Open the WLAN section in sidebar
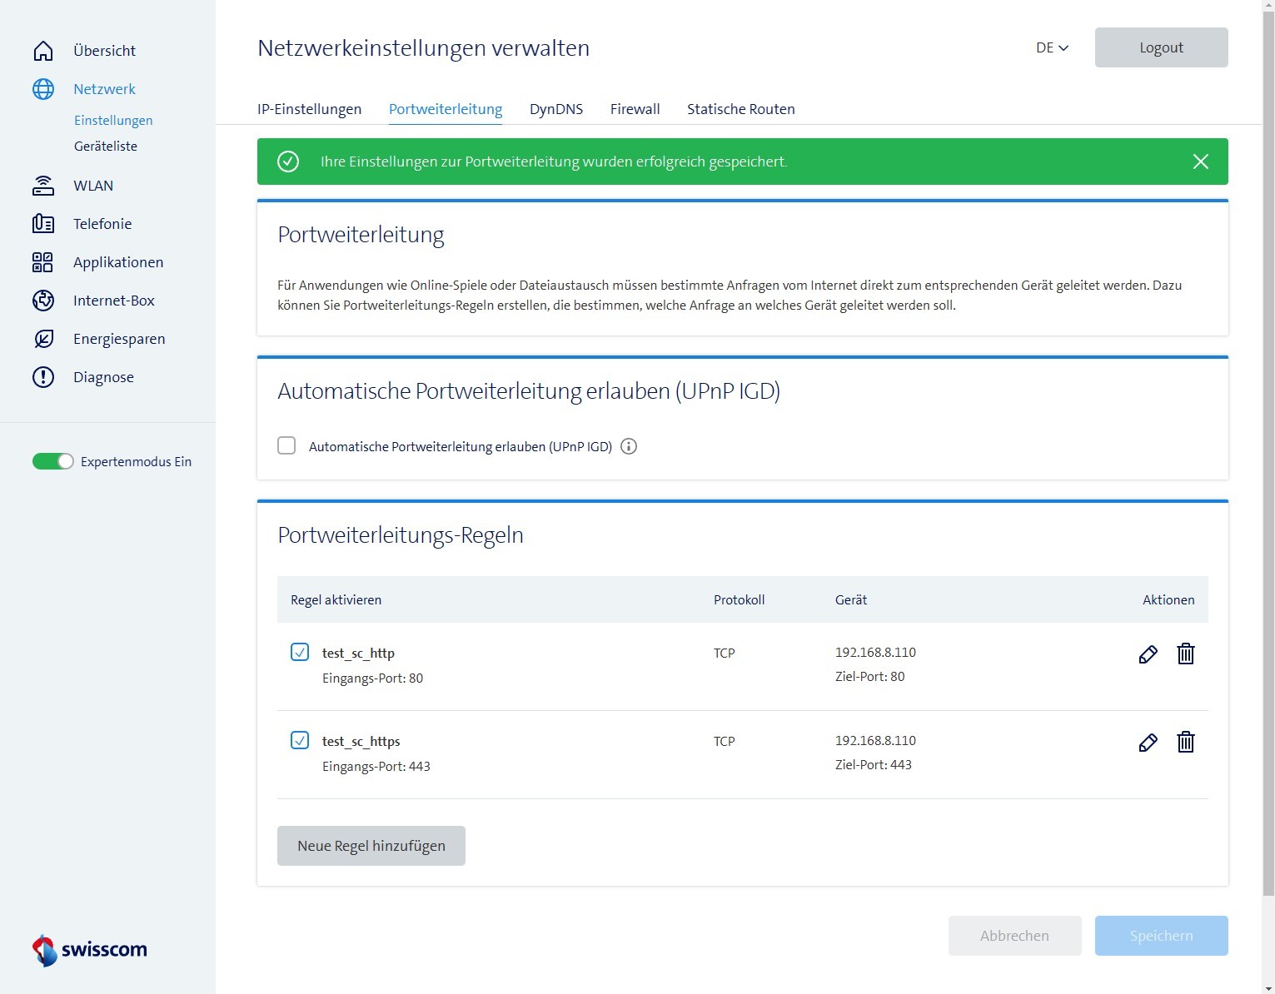 [92, 186]
